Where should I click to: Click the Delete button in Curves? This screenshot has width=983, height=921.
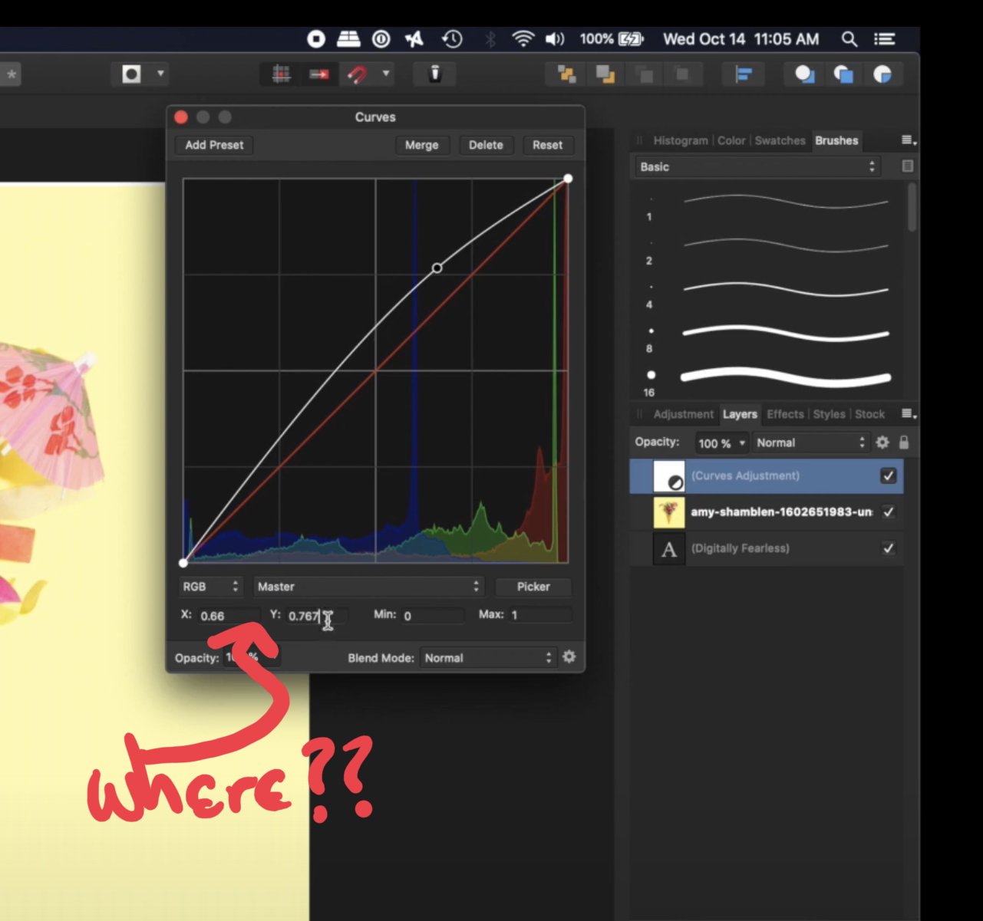486,145
